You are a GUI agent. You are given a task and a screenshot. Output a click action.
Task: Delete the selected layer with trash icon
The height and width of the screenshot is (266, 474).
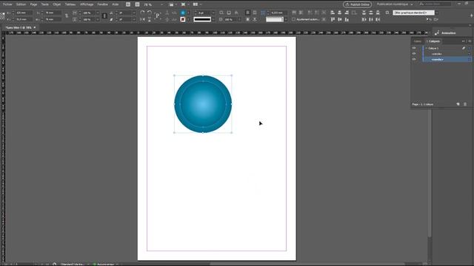coord(465,104)
